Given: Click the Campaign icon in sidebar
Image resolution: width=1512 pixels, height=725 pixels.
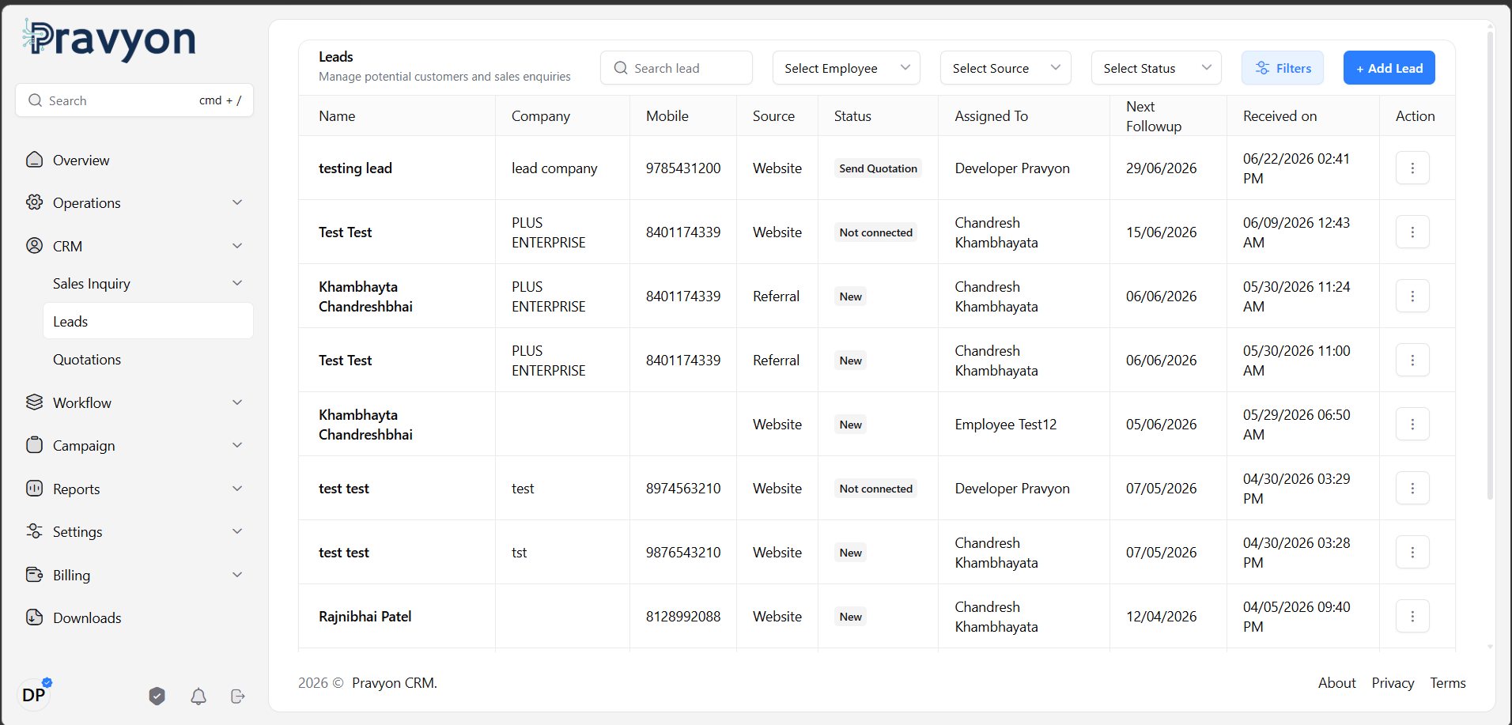Looking at the screenshot, I should point(34,445).
